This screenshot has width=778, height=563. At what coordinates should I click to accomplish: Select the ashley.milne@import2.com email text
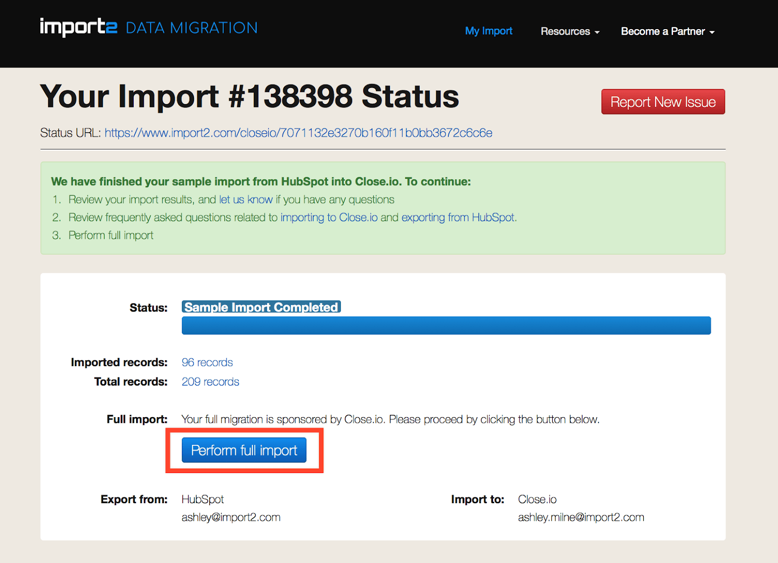581,517
